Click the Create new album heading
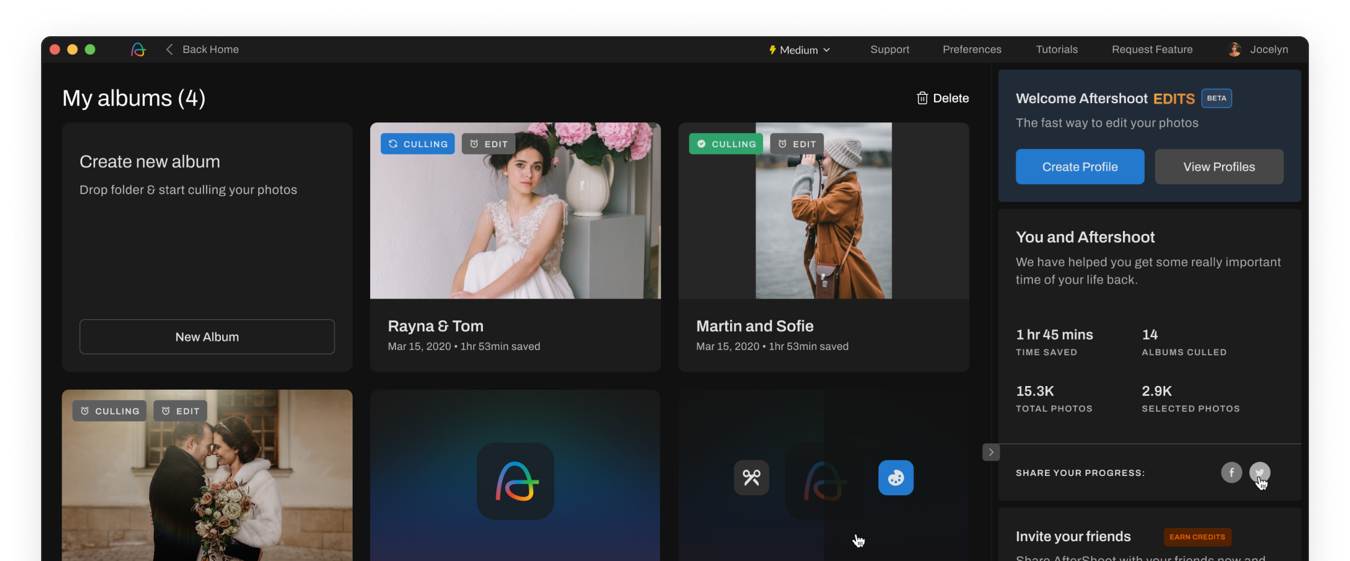This screenshot has height=561, width=1350. click(x=150, y=162)
